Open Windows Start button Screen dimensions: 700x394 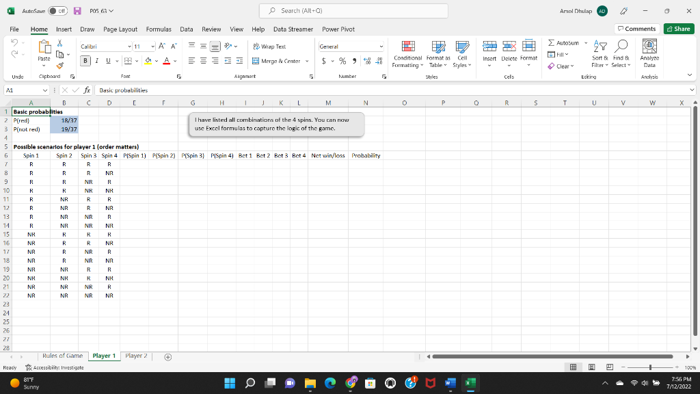click(230, 383)
